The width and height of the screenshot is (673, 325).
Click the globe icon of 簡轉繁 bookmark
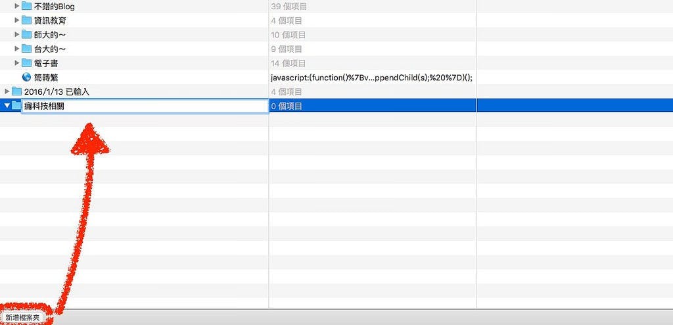click(26, 77)
